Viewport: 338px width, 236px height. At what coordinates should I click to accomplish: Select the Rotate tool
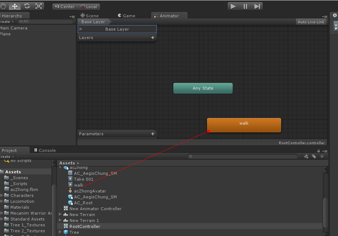pyautogui.click(x=27, y=6)
